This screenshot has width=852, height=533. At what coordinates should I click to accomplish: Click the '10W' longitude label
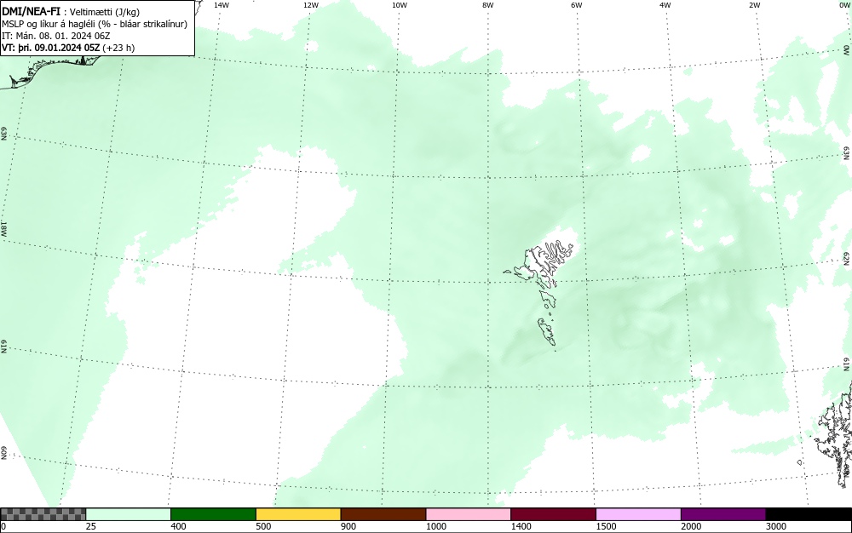[400, 5]
